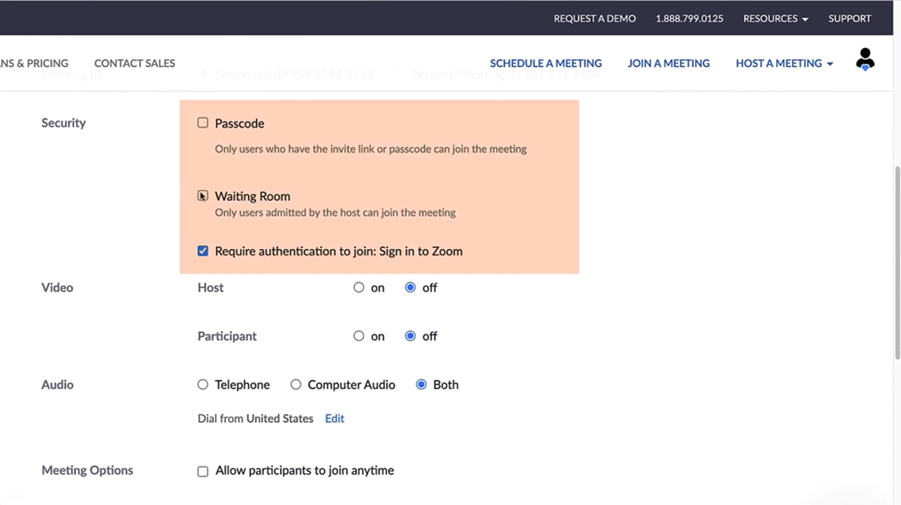
Task: Select Host video off radio button
Action: 410,287
